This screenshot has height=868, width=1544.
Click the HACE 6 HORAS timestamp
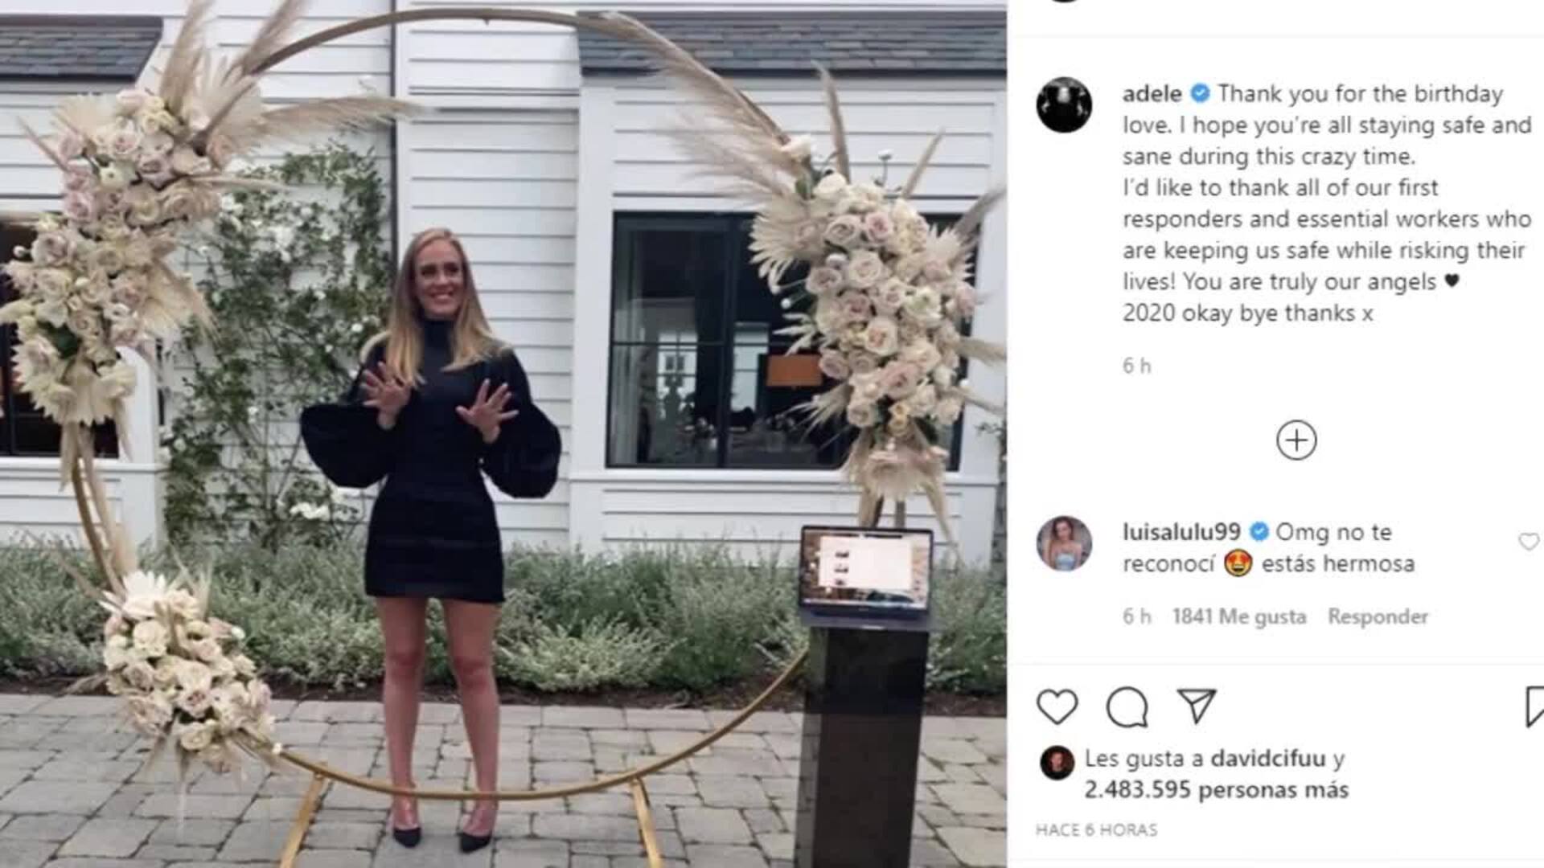pyautogui.click(x=1096, y=829)
